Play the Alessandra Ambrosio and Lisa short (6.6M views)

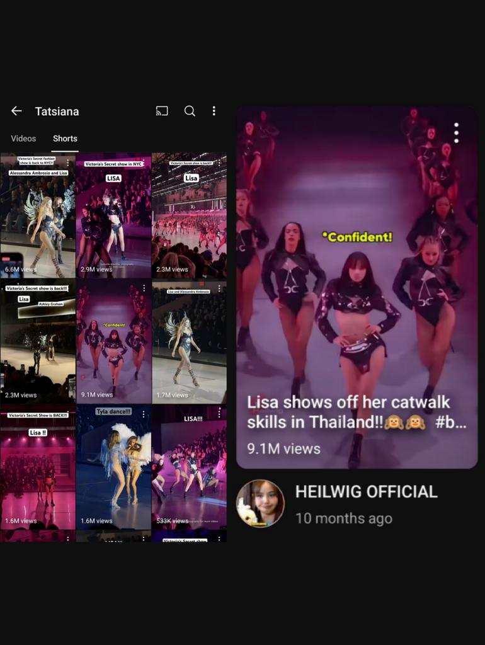coord(38,215)
